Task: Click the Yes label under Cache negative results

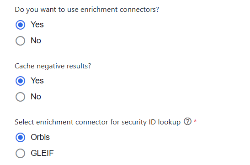Action: (x=37, y=81)
